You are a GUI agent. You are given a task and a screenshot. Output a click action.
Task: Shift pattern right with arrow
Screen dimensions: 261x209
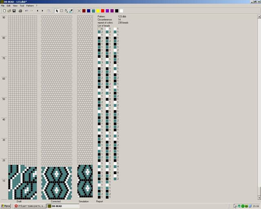pos(42,11)
